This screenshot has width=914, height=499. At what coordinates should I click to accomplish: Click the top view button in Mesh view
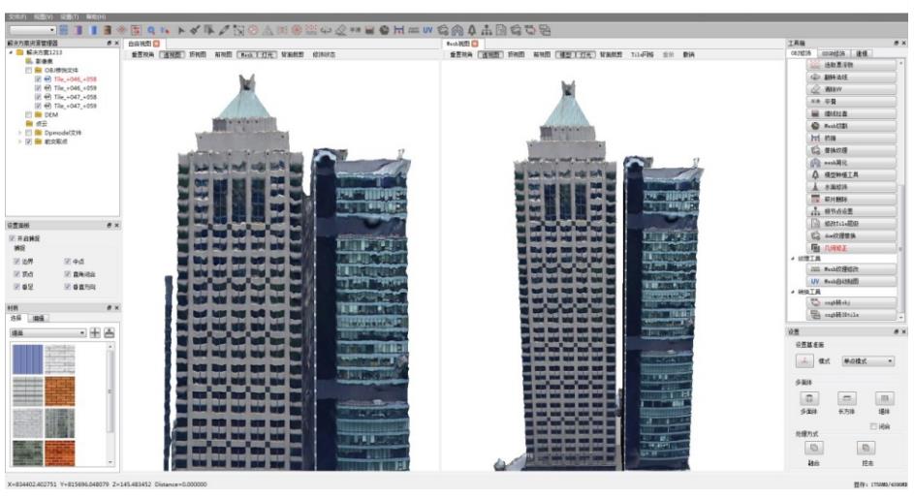pyautogui.click(x=516, y=55)
